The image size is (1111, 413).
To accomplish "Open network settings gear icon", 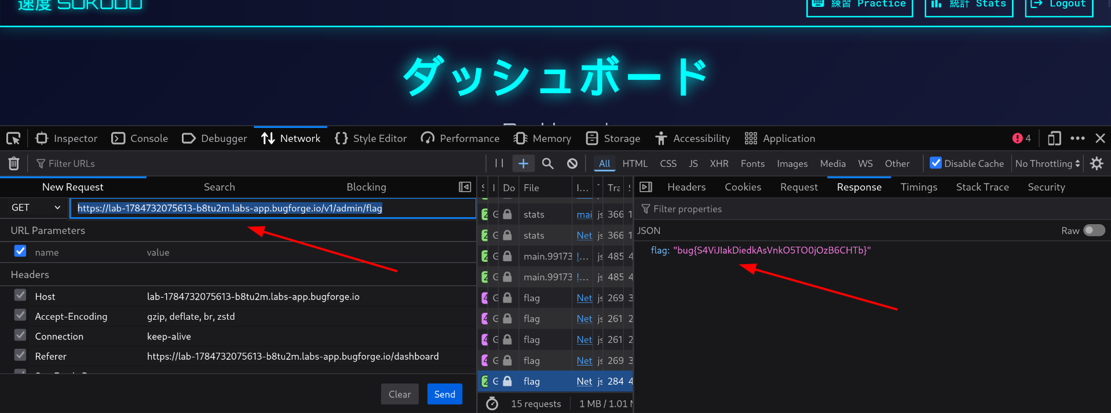I will (1097, 163).
